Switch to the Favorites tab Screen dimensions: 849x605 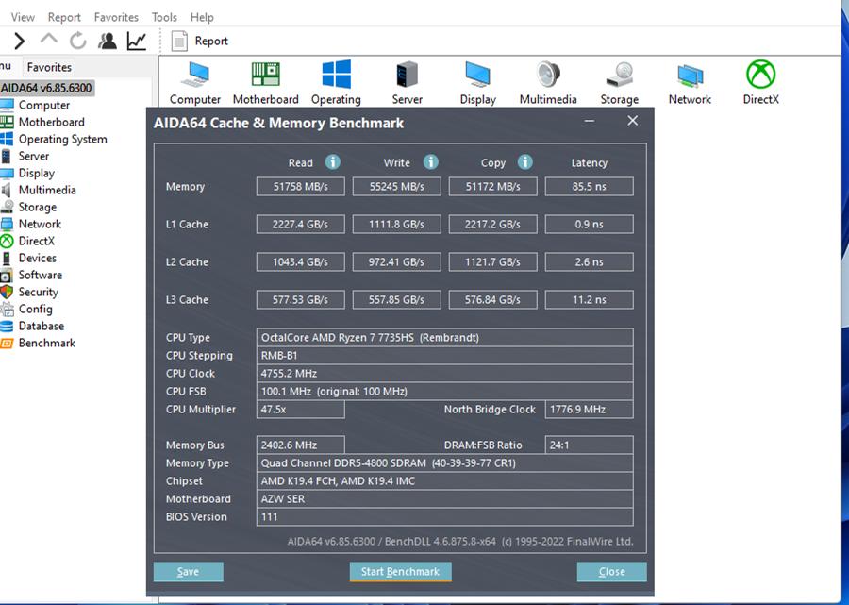(49, 67)
